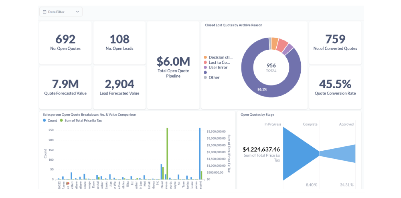Image resolution: width=401 pixels, height=198 pixels.
Task: Select the Quote Forecasted Value 7.9M card
Action: 65,87
